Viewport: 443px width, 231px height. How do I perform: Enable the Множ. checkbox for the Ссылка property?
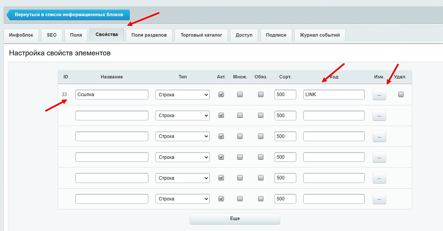tap(240, 94)
